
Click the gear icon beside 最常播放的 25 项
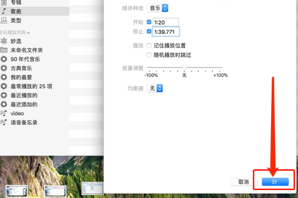[4, 87]
